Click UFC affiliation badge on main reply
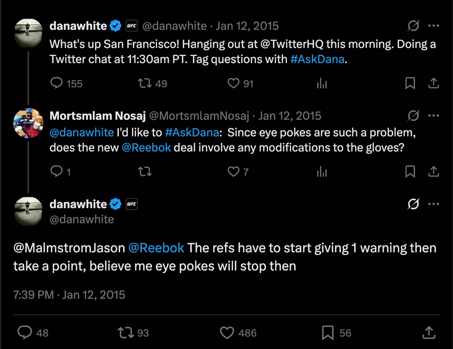Image resolution: width=453 pixels, height=349 pixels. [131, 204]
